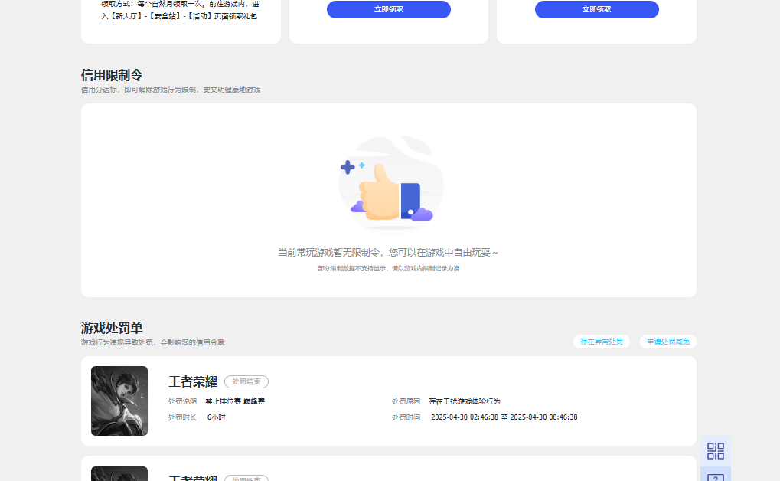Click the 信用分达标 subtitle text
The image size is (780, 481).
tap(171, 90)
